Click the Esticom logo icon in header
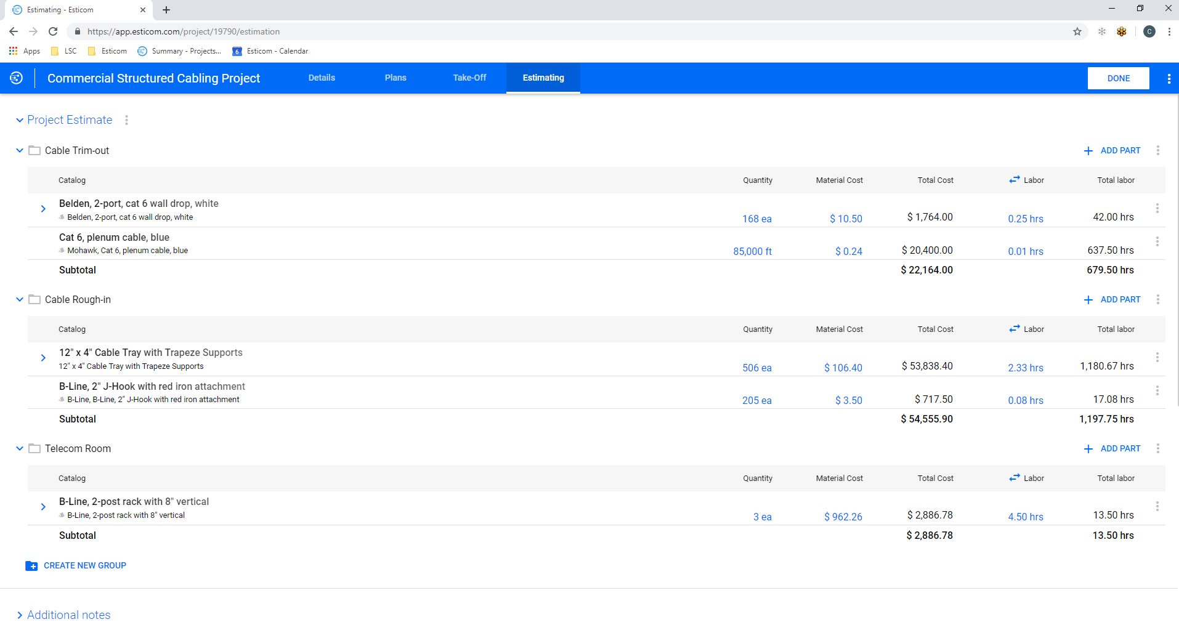The image size is (1179, 638). (17, 78)
